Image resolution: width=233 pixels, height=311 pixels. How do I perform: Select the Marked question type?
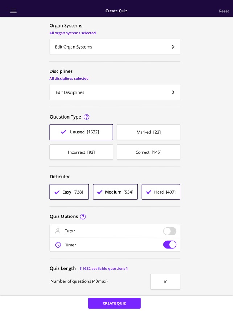coord(148,132)
